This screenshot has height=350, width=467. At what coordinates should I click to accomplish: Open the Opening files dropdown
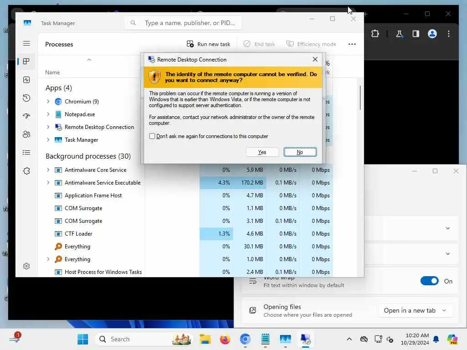pyautogui.click(x=415, y=310)
